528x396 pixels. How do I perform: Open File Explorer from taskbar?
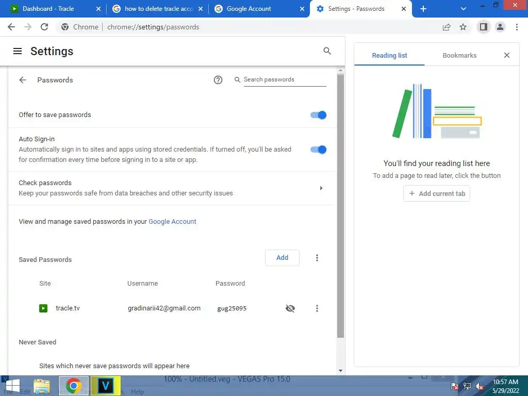pyautogui.click(x=42, y=386)
